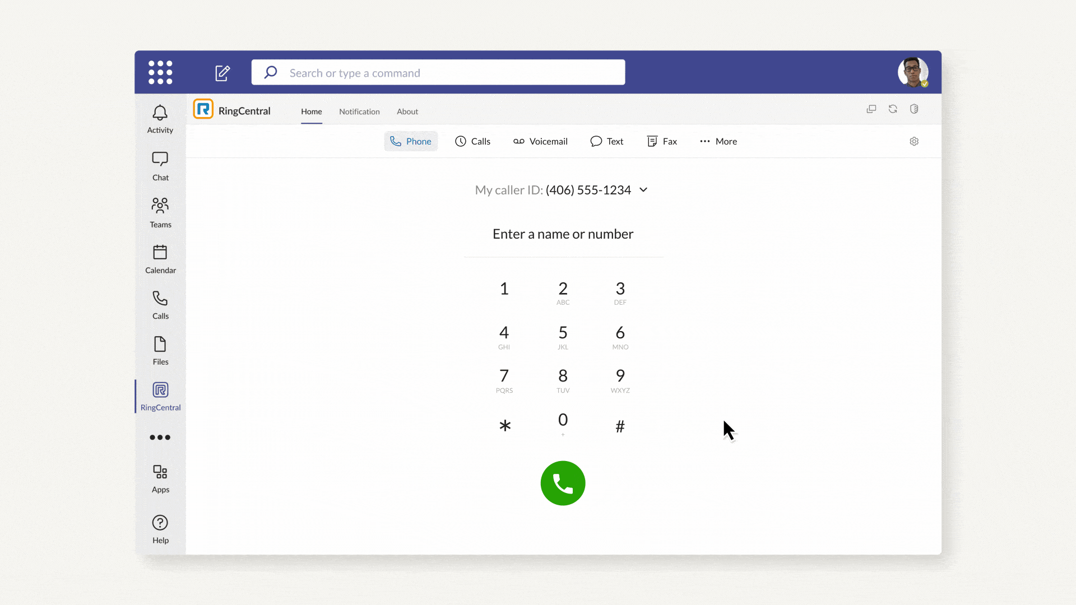This screenshot has height=605, width=1076.
Task: Open the Voicemail section
Action: (x=540, y=141)
